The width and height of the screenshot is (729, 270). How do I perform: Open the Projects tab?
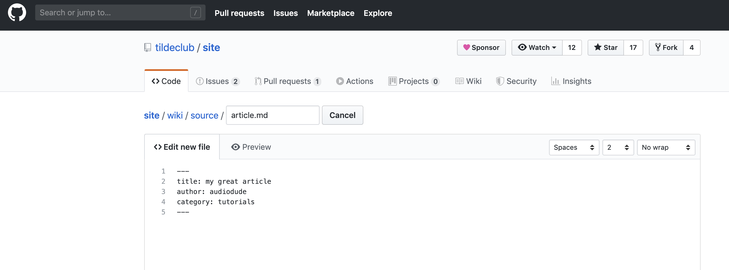point(414,81)
